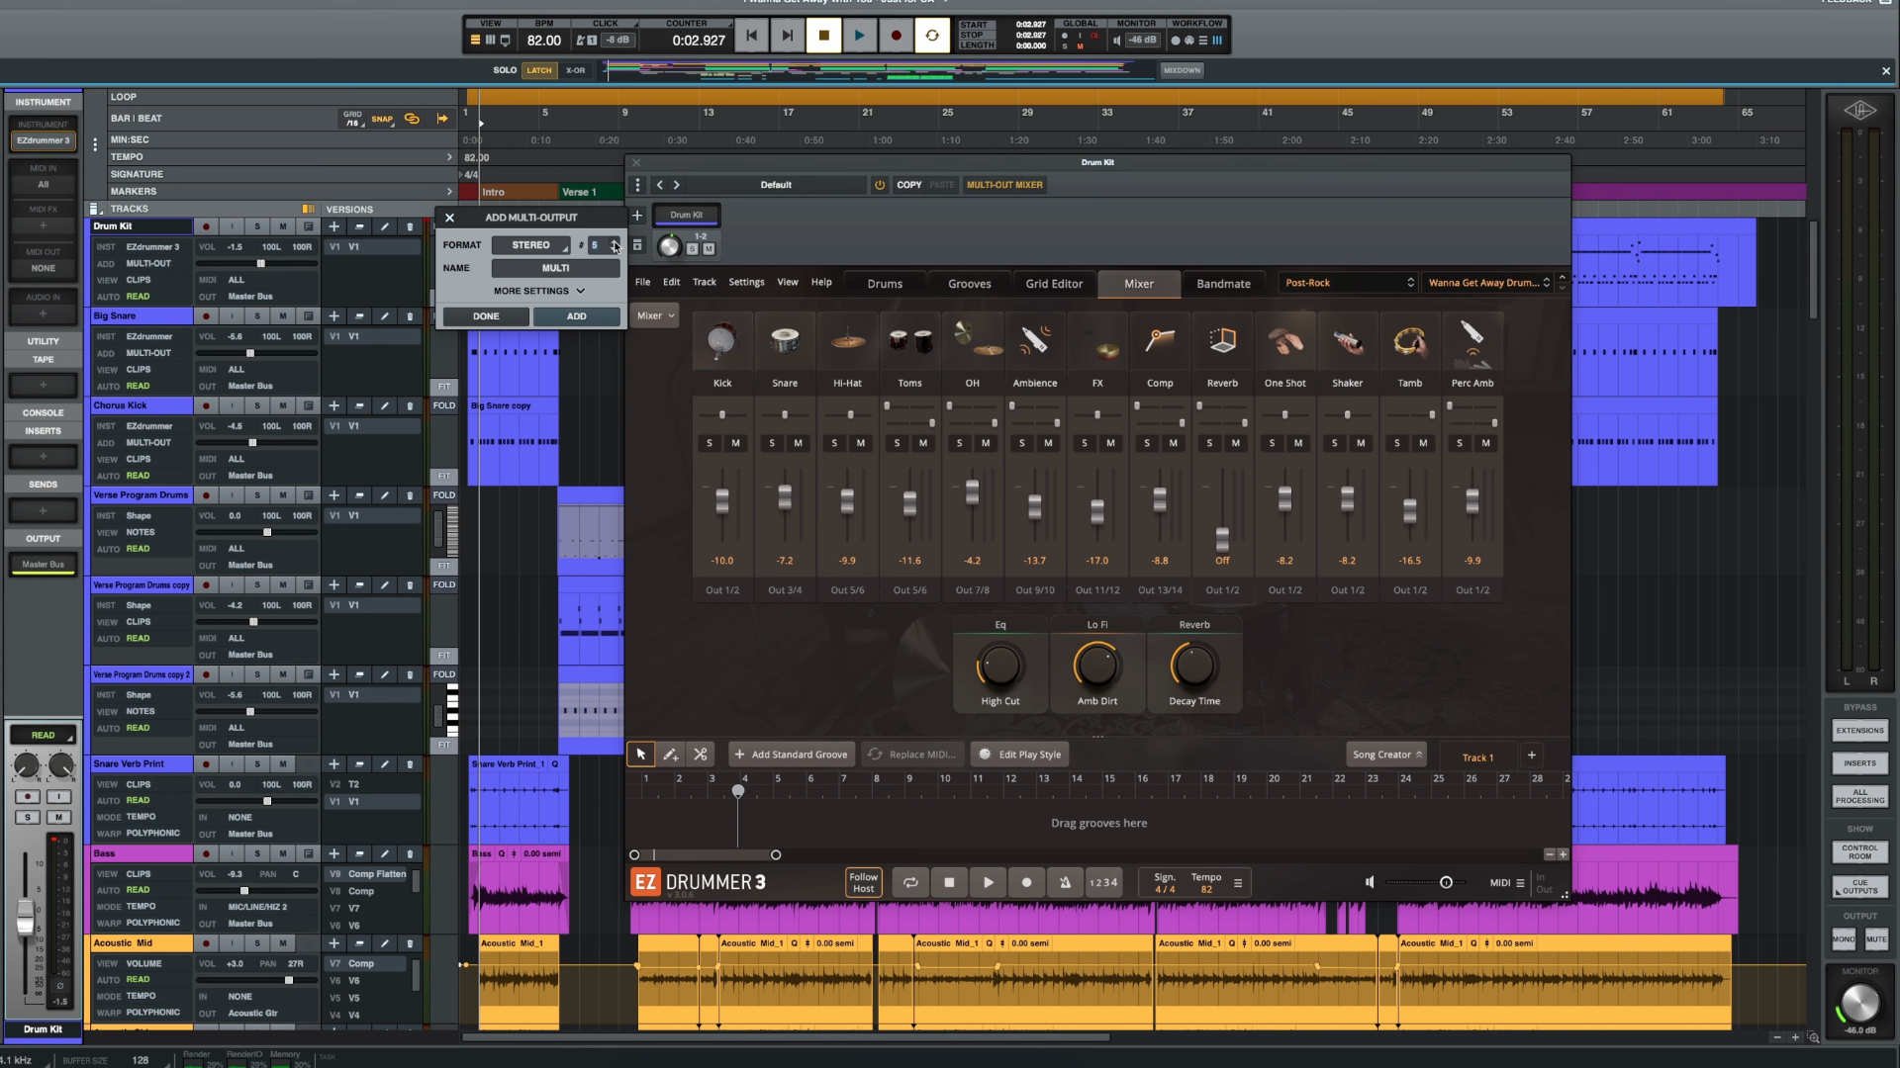Click the MULTI-OUT MIXER button
1900x1068 pixels.
pos(1004,185)
